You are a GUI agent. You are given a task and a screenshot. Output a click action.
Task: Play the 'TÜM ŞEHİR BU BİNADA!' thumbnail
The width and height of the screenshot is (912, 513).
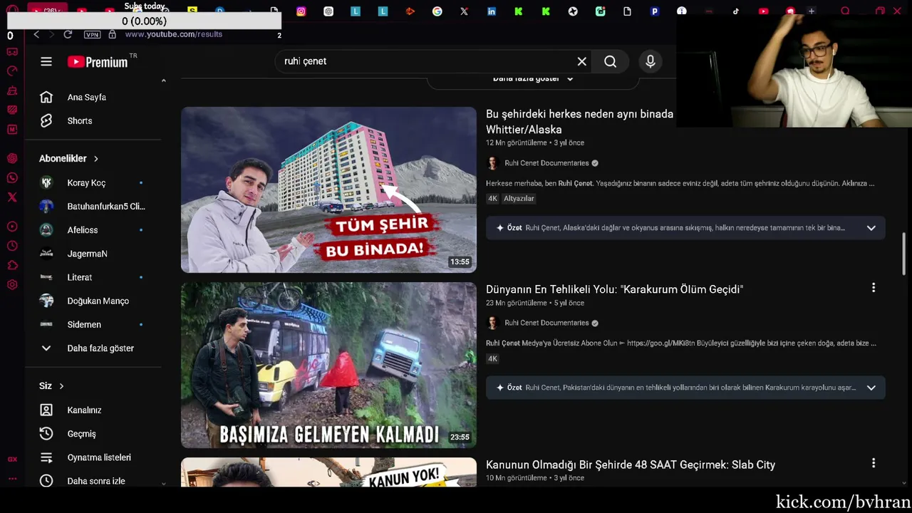pos(328,190)
